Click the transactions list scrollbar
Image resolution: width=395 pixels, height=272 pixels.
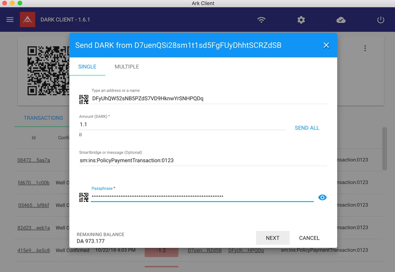(385, 149)
